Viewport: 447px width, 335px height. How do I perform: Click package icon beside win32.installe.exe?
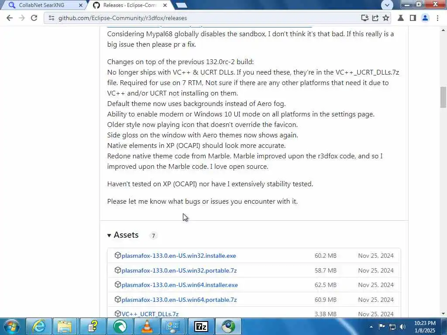(x=118, y=255)
